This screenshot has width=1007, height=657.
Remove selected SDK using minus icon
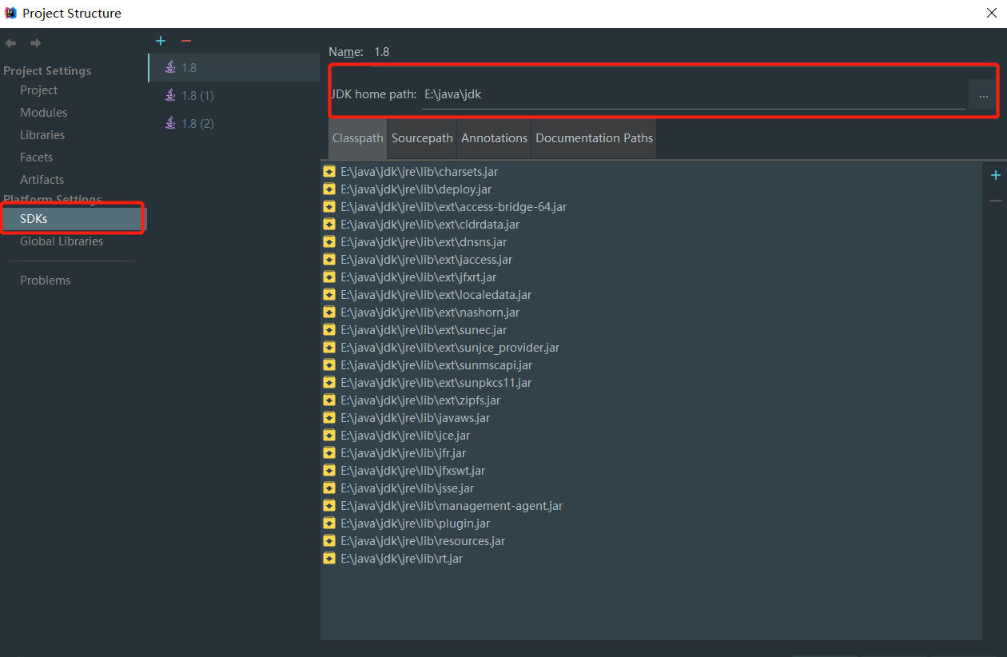186,40
